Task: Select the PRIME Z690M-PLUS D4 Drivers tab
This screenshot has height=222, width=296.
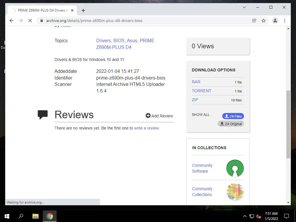Action: click(42, 10)
